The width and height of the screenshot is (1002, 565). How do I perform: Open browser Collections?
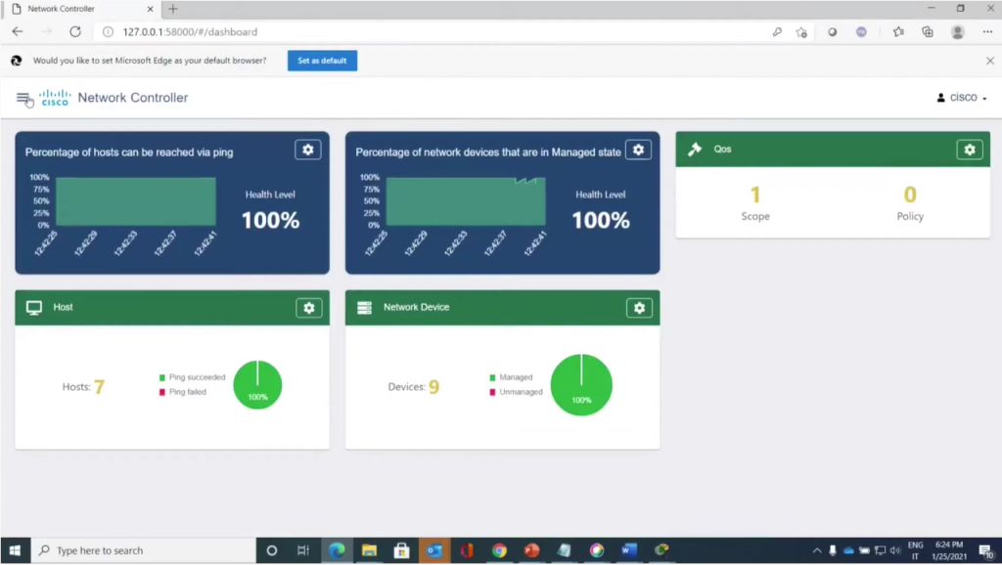coord(928,32)
